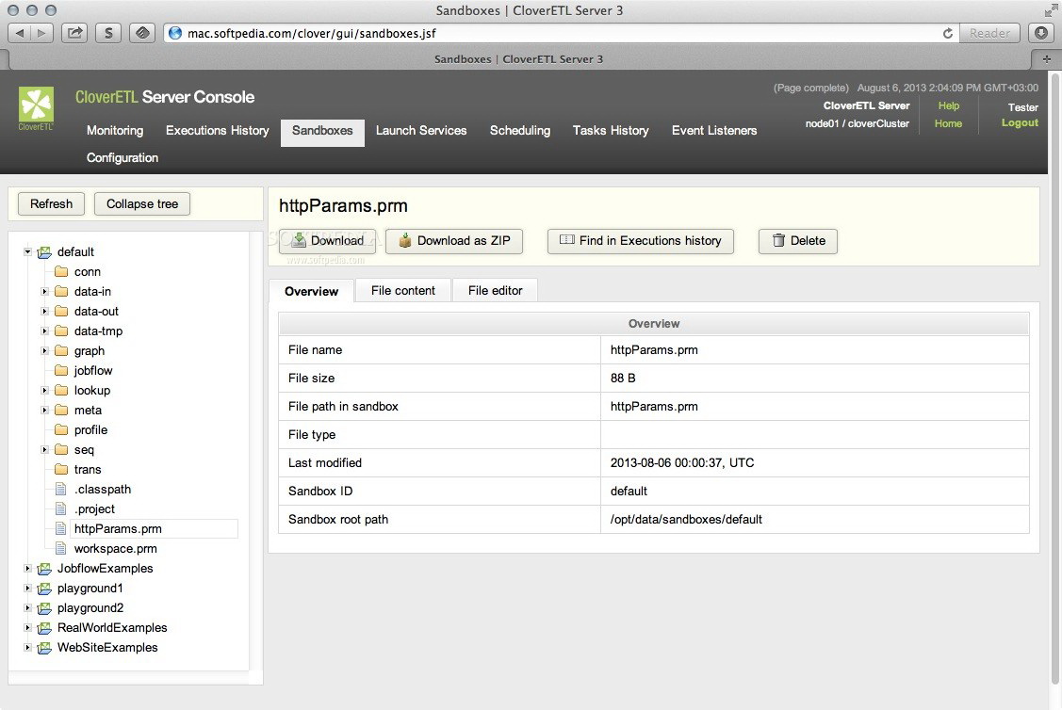The width and height of the screenshot is (1062, 710).
Task: Click the page vertical scrollbar
Action: [1054, 379]
